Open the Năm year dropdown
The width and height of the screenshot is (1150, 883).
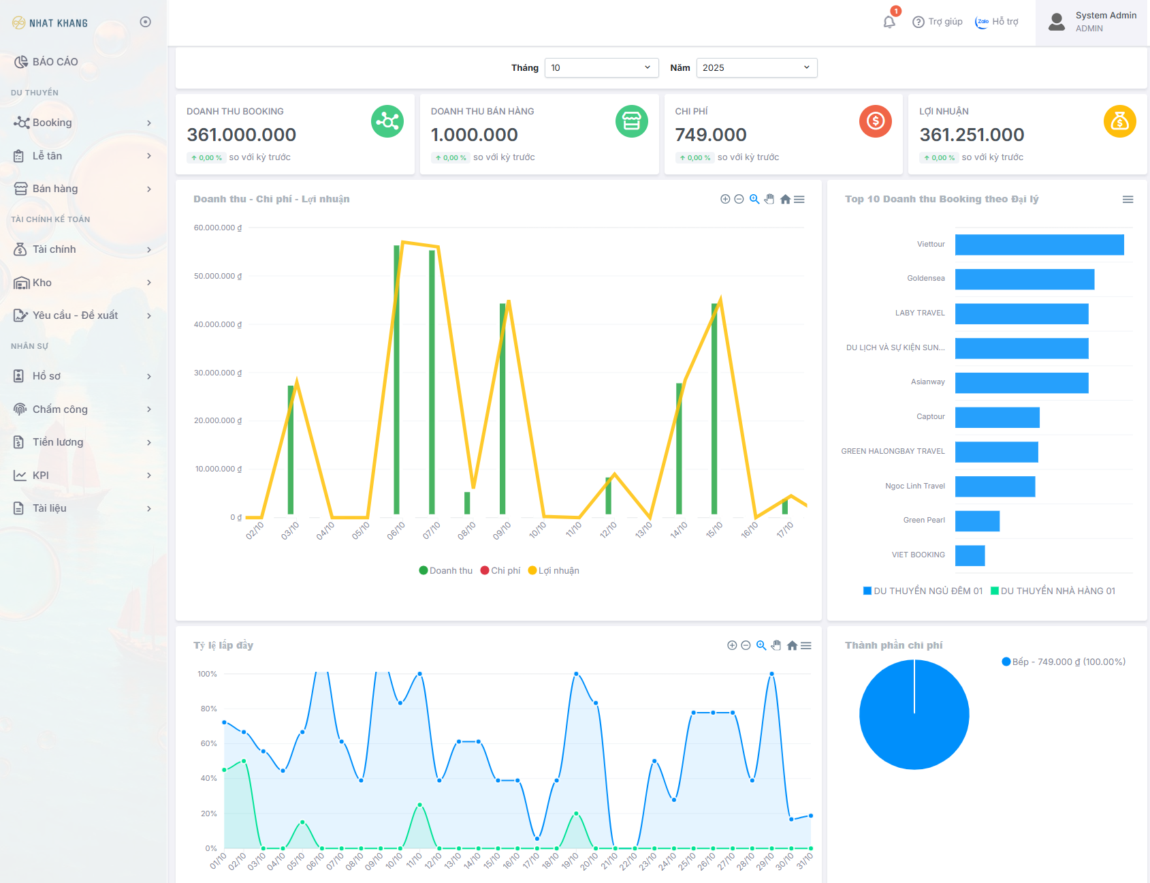coord(756,67)
